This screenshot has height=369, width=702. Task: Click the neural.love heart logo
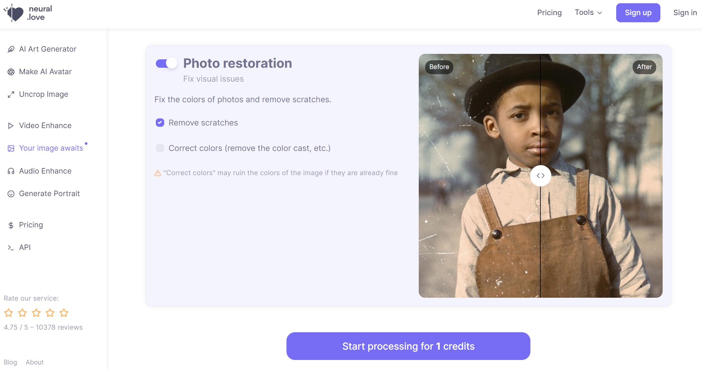[x=15, y=13]
